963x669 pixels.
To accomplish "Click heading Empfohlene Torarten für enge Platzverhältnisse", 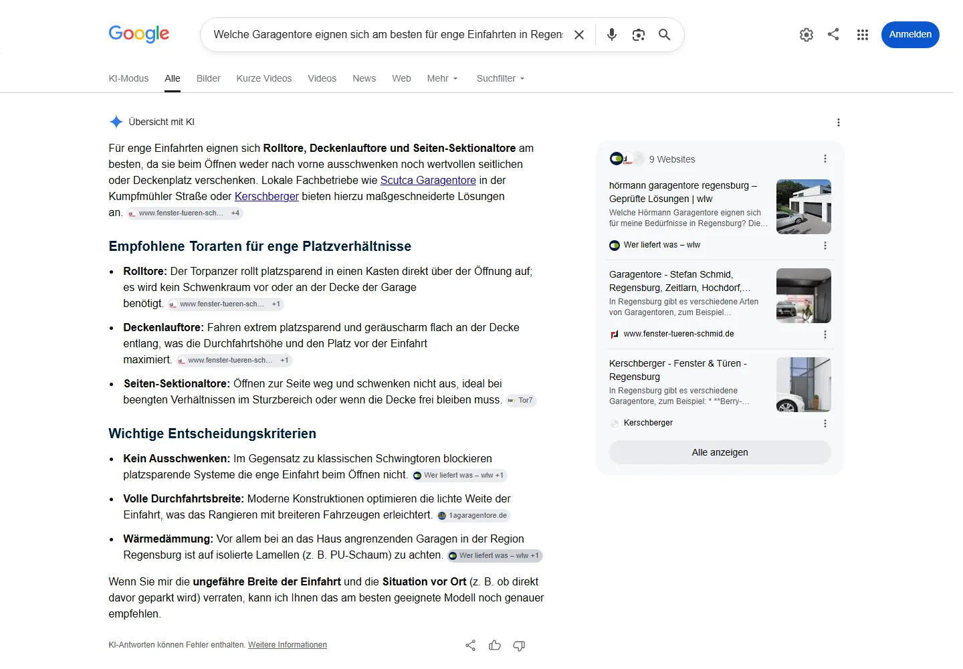I will [x=260, y=246].
